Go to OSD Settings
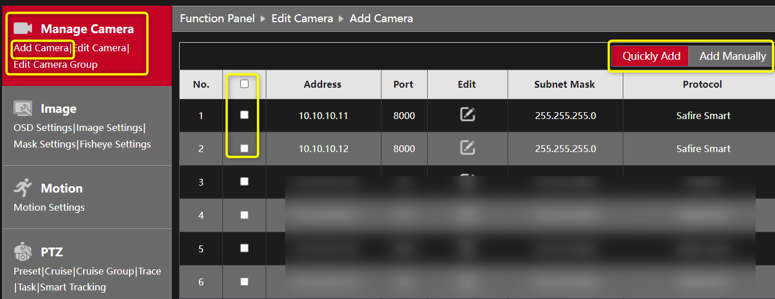Image resolution: width=775 pixels, height=299 pixels. coord(43,128)
